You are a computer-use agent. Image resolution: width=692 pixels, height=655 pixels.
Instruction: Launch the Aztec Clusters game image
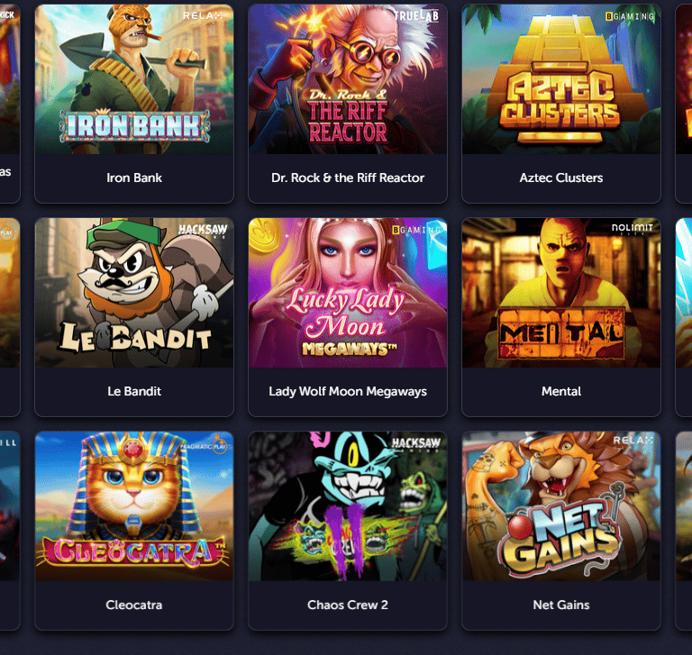tap(561, 79)
